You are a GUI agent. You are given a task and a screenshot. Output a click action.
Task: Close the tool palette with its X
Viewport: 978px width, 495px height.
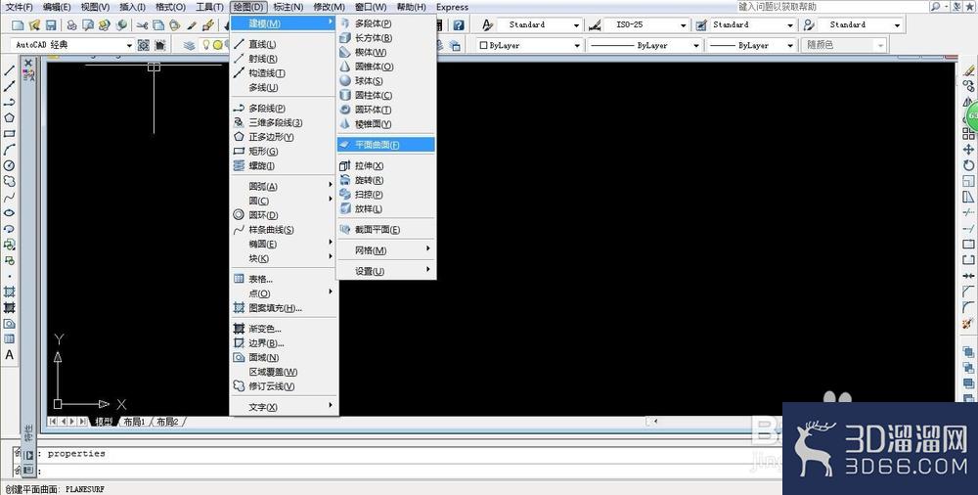[28, 63]
